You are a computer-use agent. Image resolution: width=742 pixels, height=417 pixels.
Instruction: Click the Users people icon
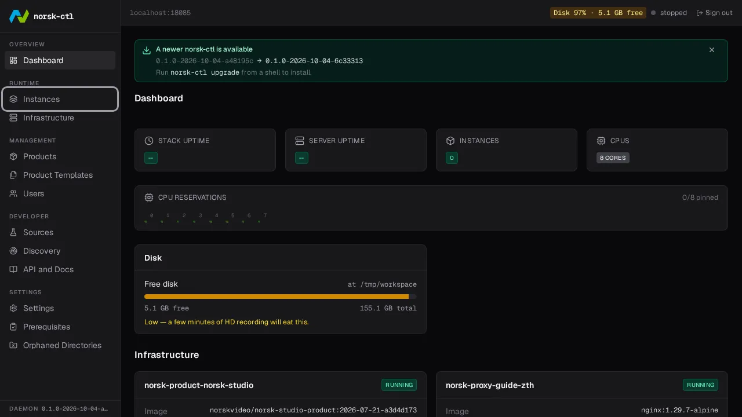(x=13, y=193)
